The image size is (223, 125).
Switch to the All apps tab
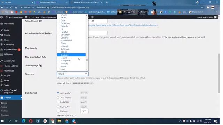pyautogui.click(x=17, y=2)
